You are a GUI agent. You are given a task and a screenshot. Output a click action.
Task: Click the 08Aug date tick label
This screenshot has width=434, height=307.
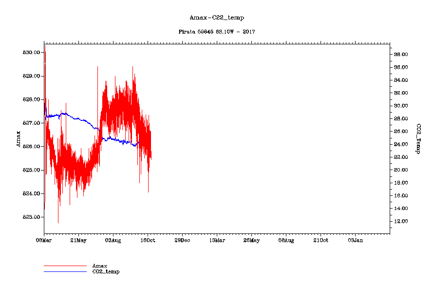(286, 240)
